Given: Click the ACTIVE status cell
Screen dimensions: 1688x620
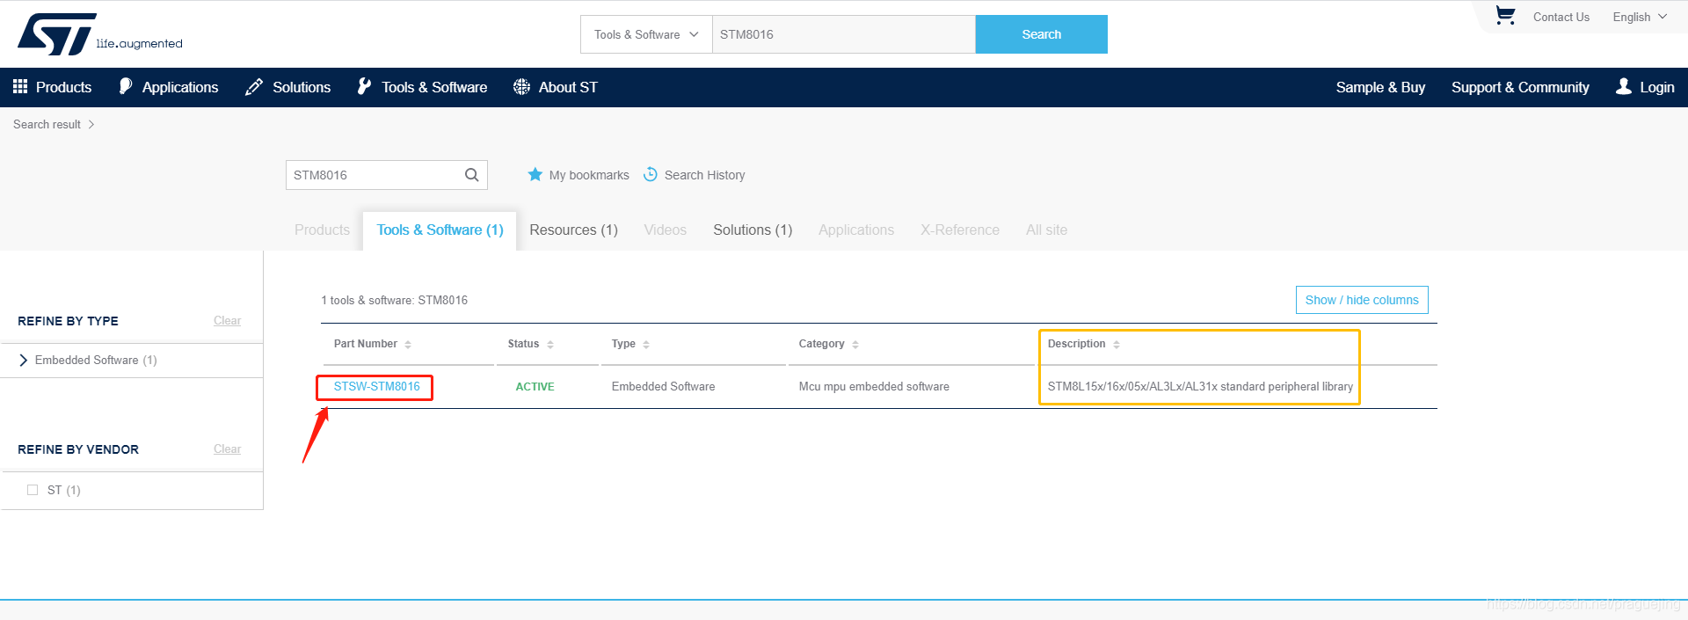Looking at the screenshot, I should pos(535,387).
